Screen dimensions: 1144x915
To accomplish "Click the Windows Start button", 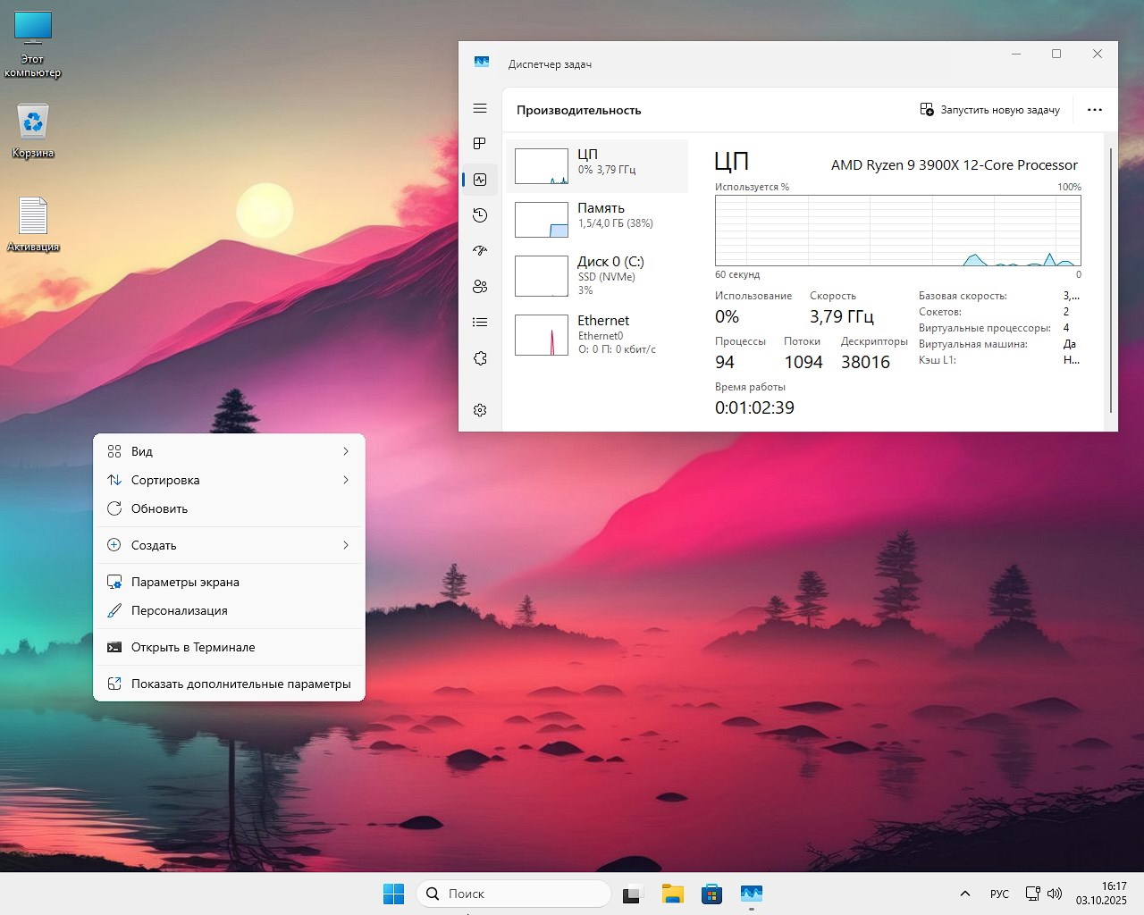I will (393, 894).
